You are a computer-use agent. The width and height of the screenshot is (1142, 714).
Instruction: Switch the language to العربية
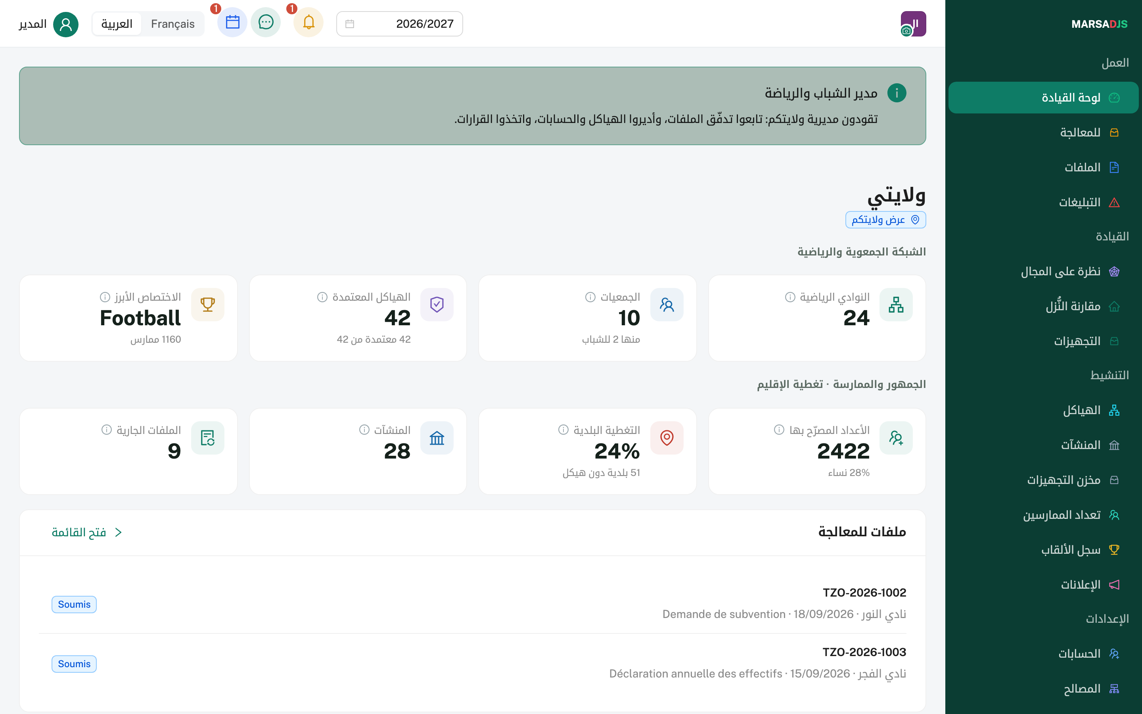117,24
